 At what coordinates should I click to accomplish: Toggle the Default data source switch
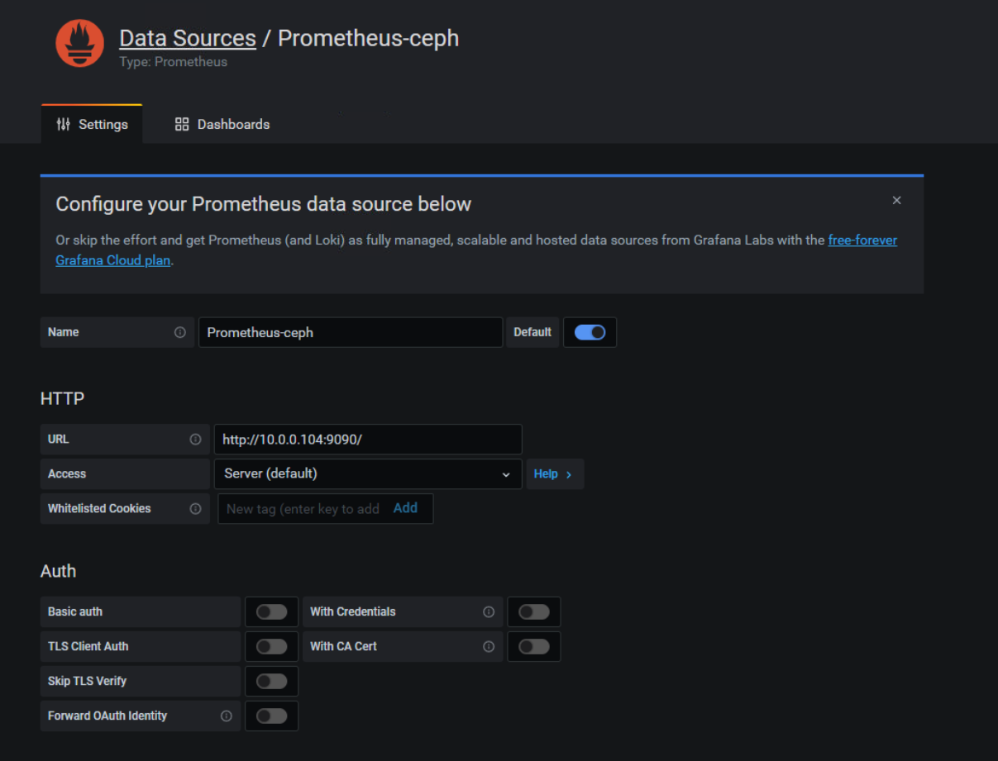pos(590,332)
